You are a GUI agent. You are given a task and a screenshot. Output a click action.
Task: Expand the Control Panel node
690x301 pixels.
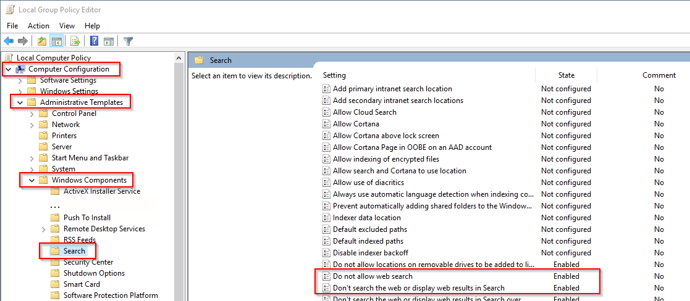[32, 114]
